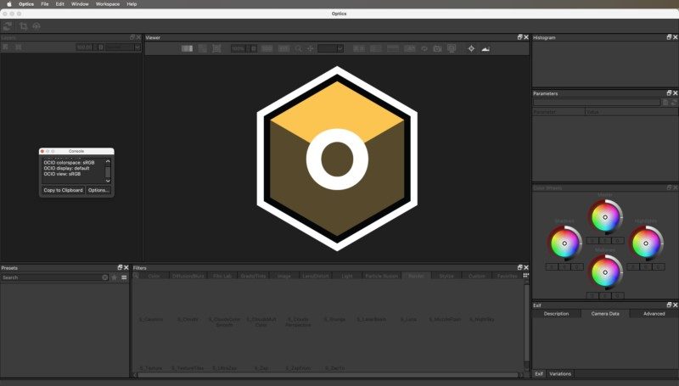
Task: Click the Filters panel vertical scrollbar
Action: [x=526, y=322]
